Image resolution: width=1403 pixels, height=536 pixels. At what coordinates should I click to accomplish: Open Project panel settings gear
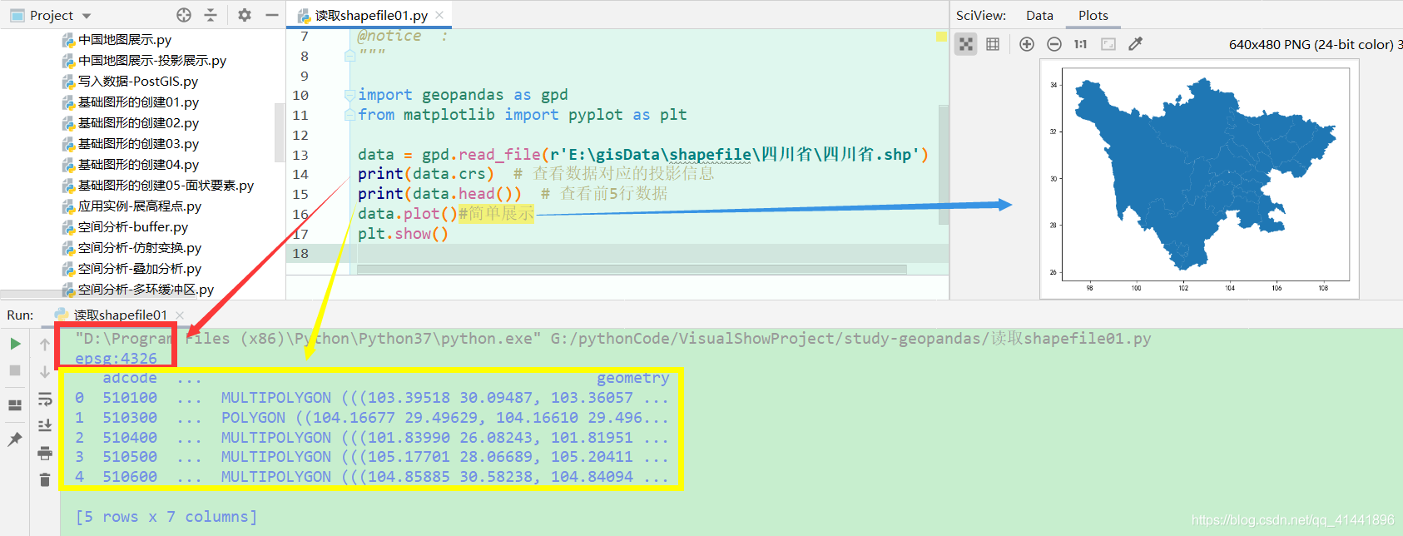pos(245,15)
